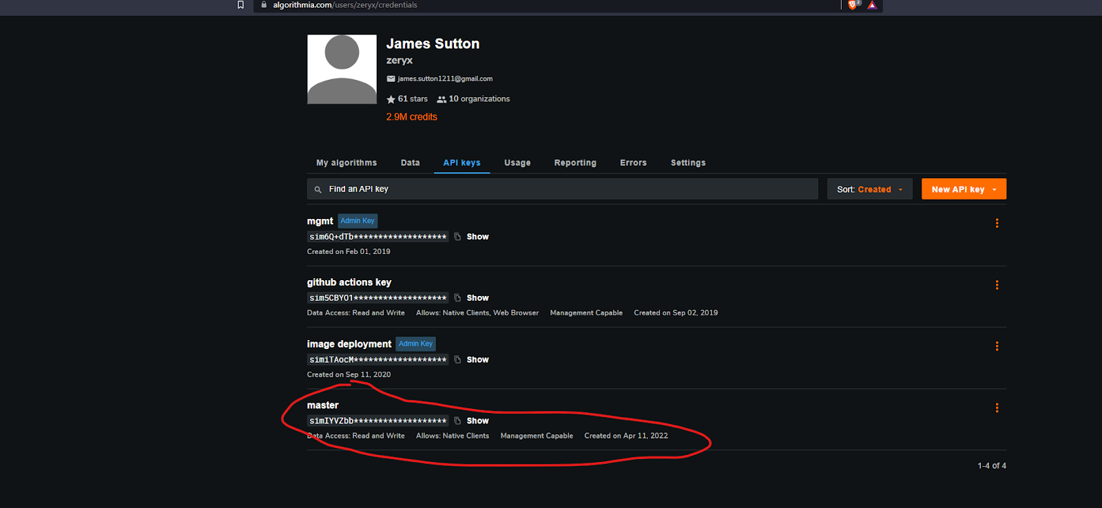Click masked key value simIYVZbb
1102x508 pixels.
click(378, 421)
